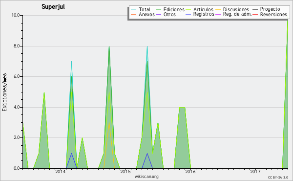The width and height of the screenshot is (293, 181).
Task: Click the '2.0' y-axis value
Action: (x=17, y=137)
